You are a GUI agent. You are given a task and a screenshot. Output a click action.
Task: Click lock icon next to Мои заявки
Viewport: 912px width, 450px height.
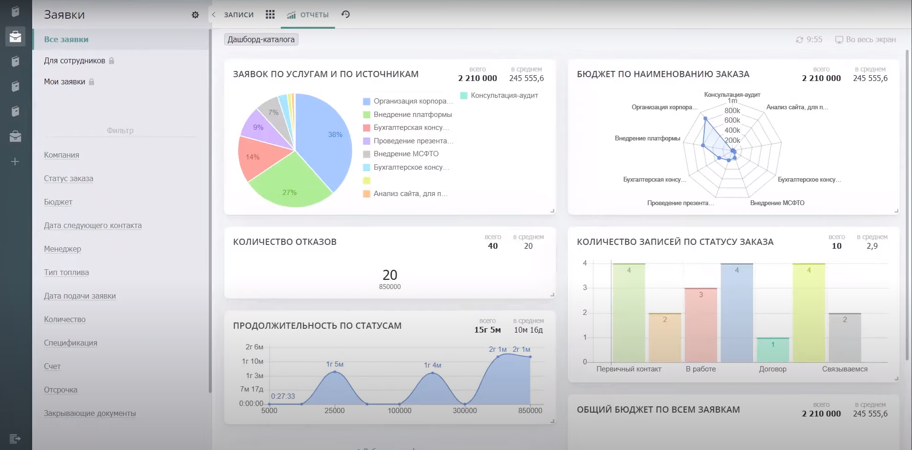(92, 81)
